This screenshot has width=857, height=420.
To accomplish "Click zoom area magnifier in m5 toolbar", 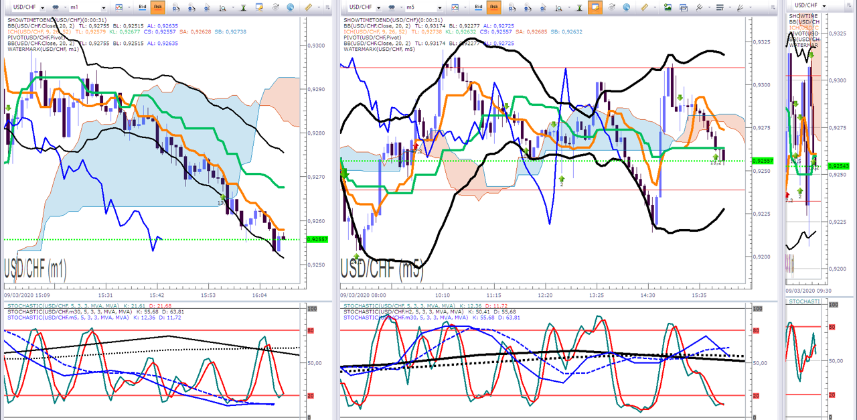I will coord(559,7).
